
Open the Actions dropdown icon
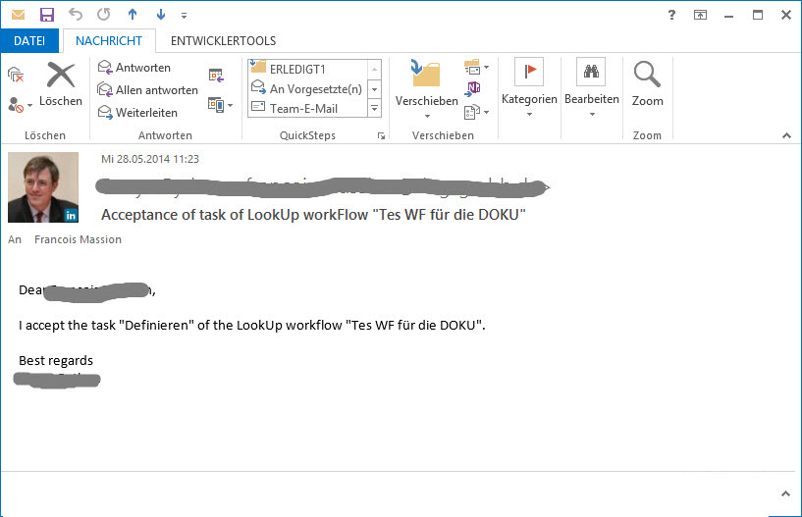(476, 112)
